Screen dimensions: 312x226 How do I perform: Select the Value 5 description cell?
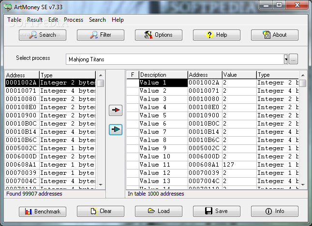[x=163, y=115]
